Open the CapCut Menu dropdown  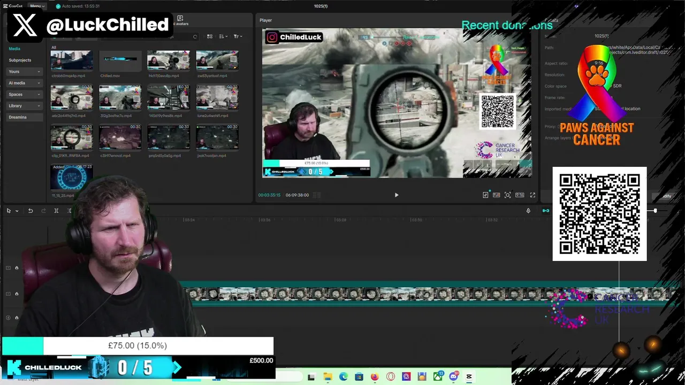click(37, 6)
